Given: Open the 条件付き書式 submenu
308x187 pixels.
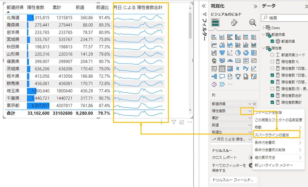Looking at the screenshot, I should (279, 142).
